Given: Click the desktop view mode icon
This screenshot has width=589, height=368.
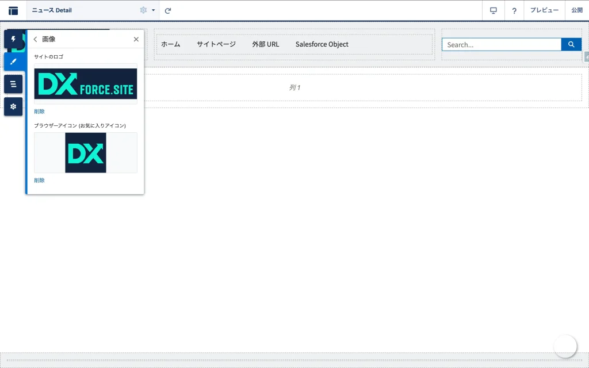Looking at the screenshot, I should 493,10.
